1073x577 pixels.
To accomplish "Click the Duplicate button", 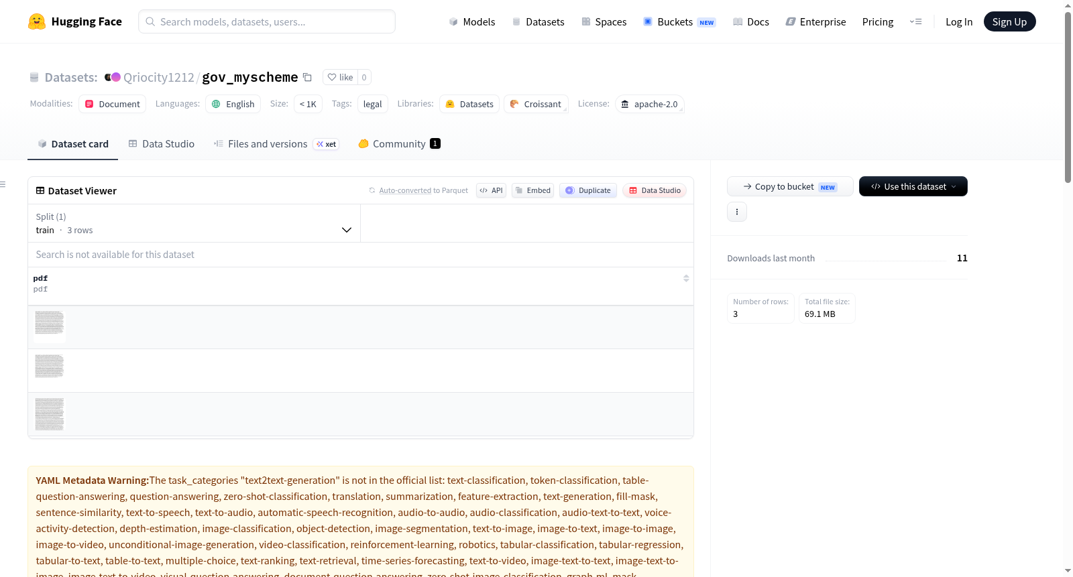I will pyautogui.click(x=588, y=190).
